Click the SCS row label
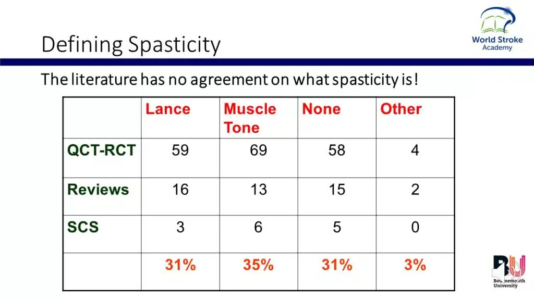The image size is (534, 300). (x=83, y=227)
